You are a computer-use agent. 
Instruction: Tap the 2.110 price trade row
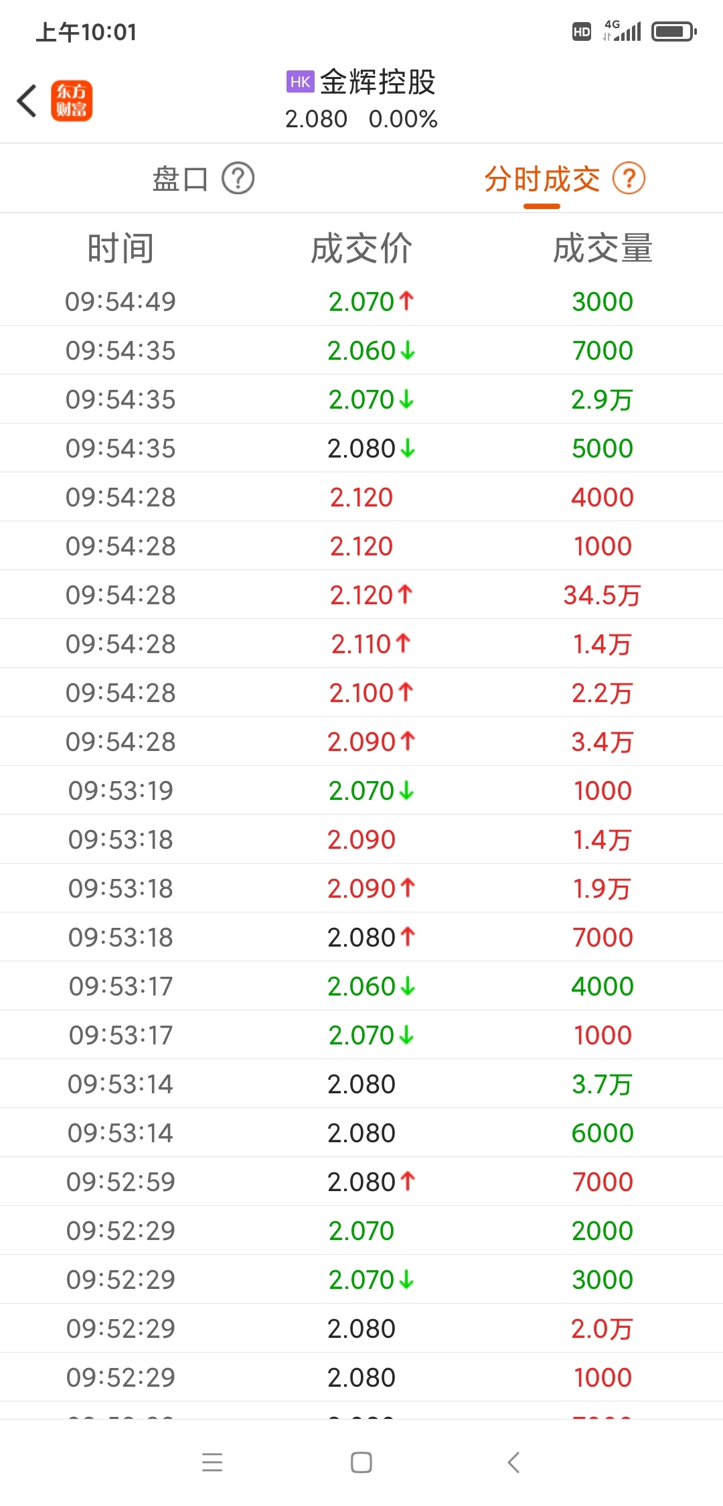(x=361, y=644)
